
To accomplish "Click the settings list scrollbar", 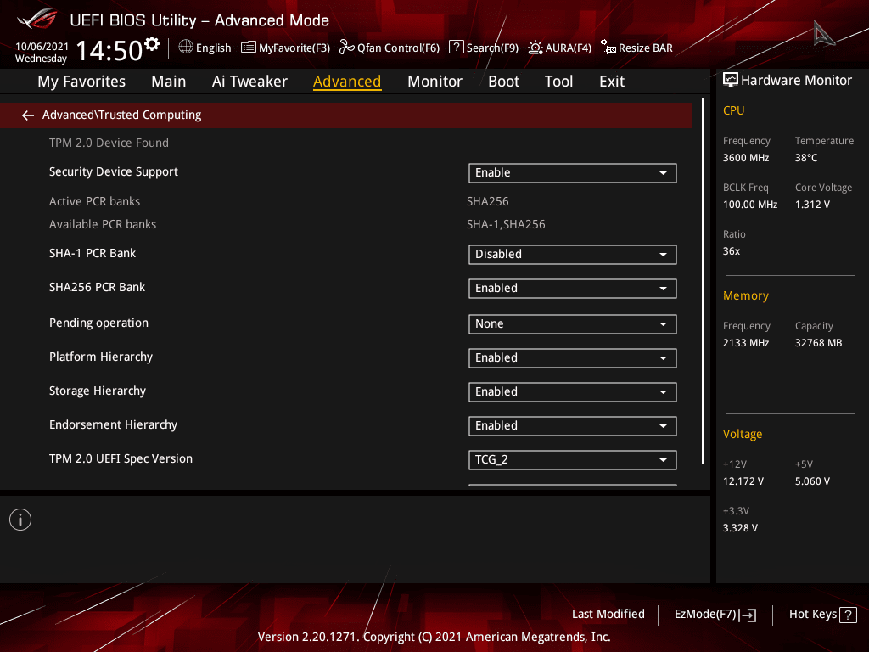I will click(703, 281).
